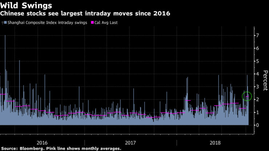
Task: Select the Shanghai Composite Index intraday swings label
Action: (x=47, y=23)
